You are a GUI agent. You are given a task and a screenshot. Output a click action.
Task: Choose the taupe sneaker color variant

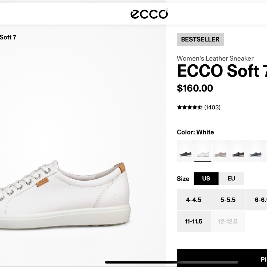click(x=220, y=151)
